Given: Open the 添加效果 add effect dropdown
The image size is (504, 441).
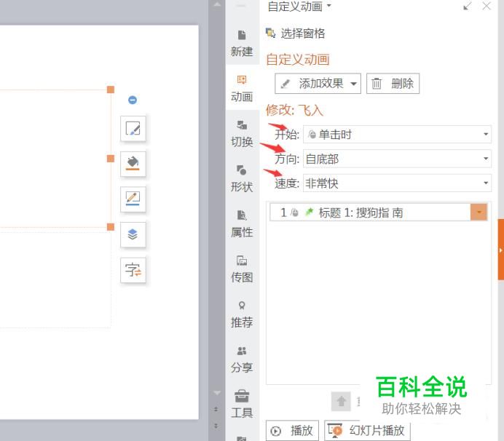Looking at the screenshot, I should 318,84.
